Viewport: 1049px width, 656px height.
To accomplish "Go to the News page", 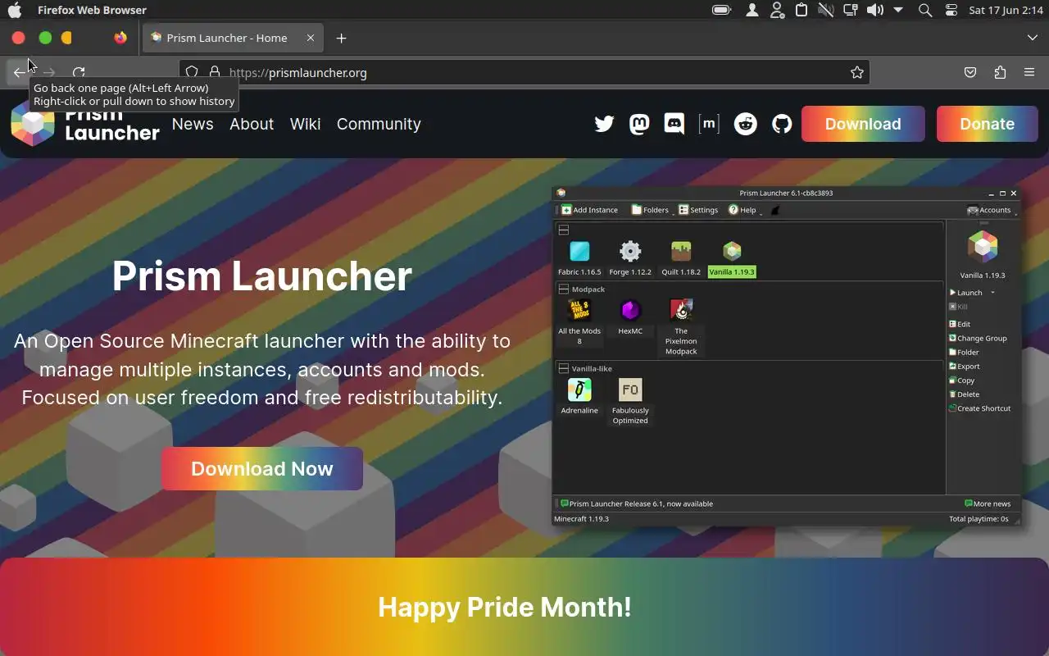I will coord(193,124).
